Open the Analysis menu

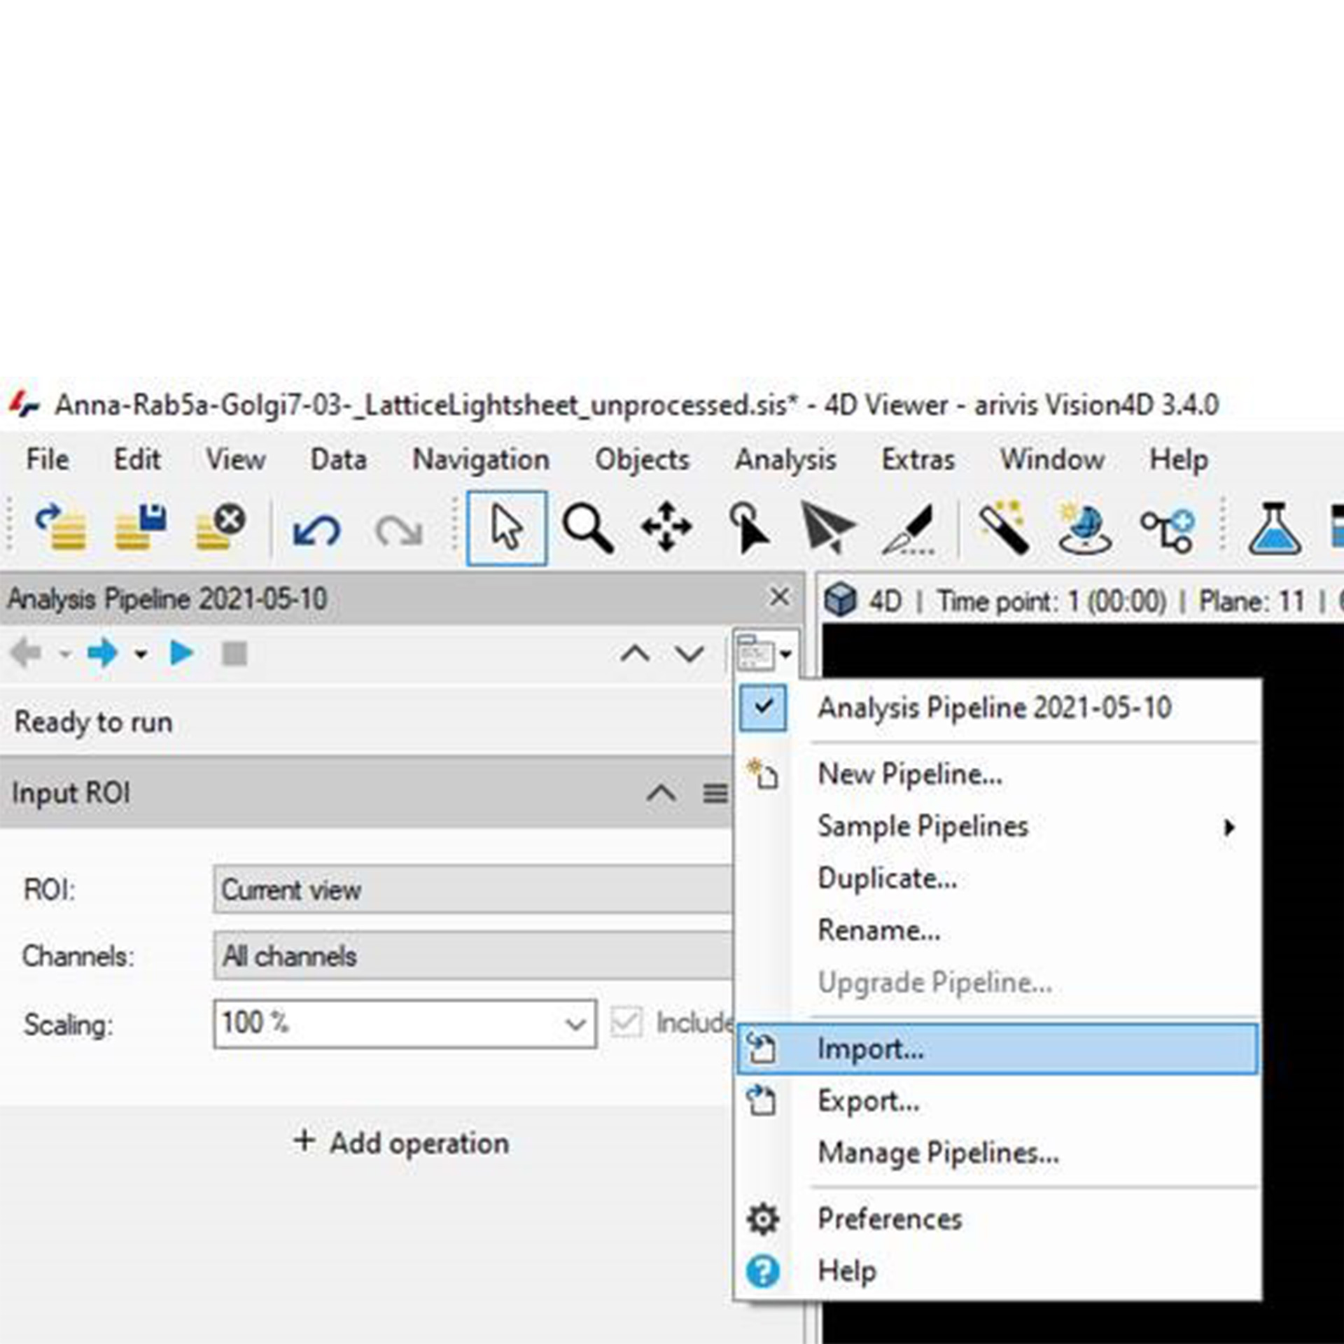785,460
